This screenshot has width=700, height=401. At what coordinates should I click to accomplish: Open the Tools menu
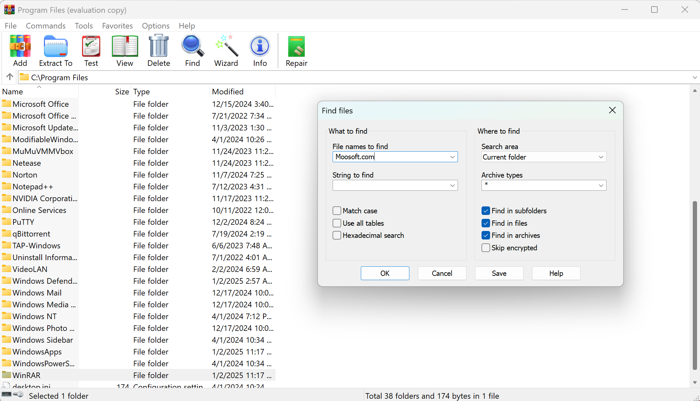point(84,26)
